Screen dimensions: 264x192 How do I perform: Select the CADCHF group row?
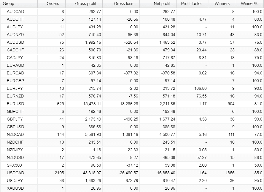coord(132,50)
